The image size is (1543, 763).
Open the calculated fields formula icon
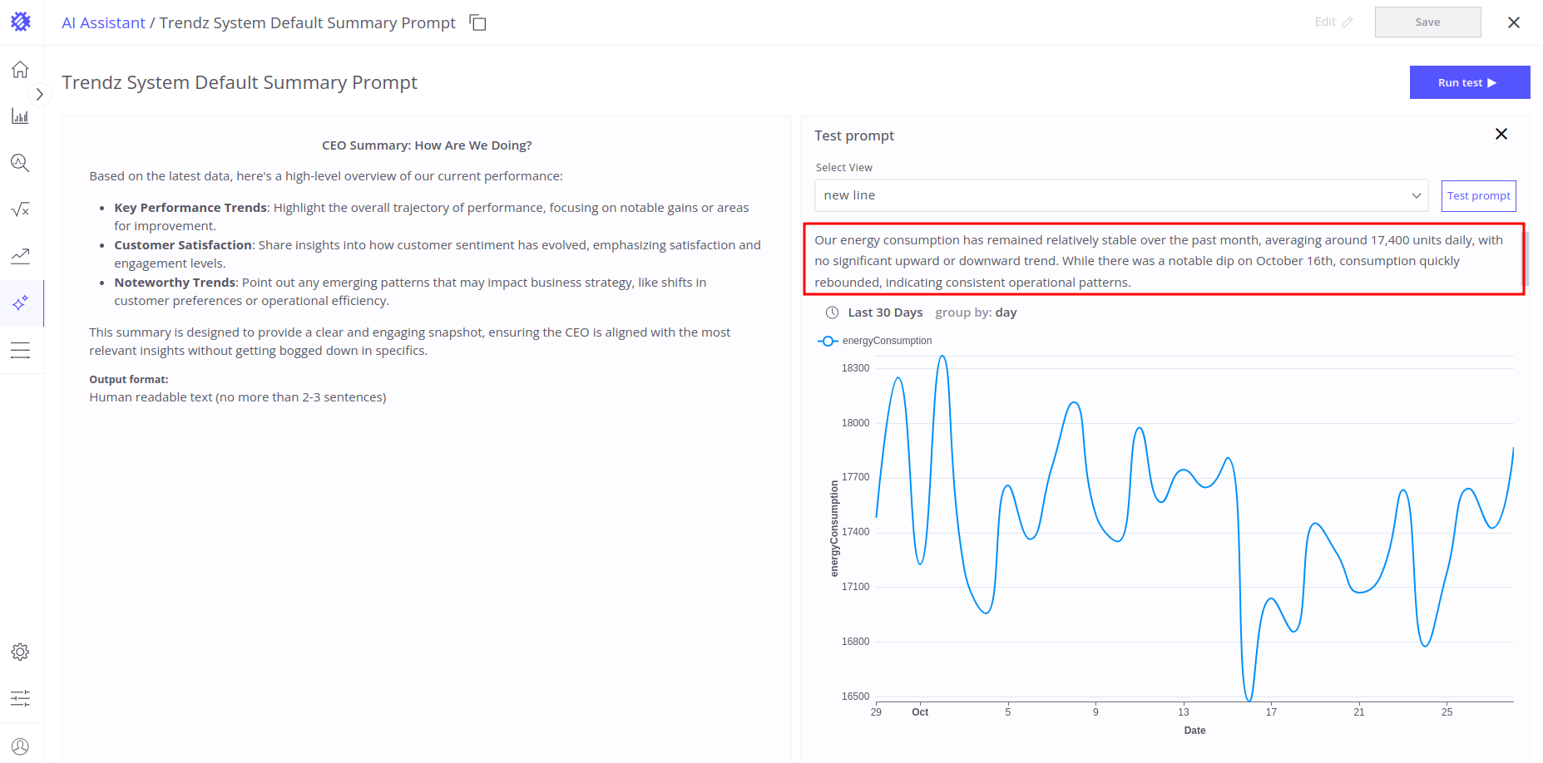pyautogui.click(x=20, y=209)
